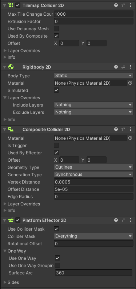The image size is (136, 289).
Task: Expand Info under Rigidbody 2D
Action: click(5, 120)
